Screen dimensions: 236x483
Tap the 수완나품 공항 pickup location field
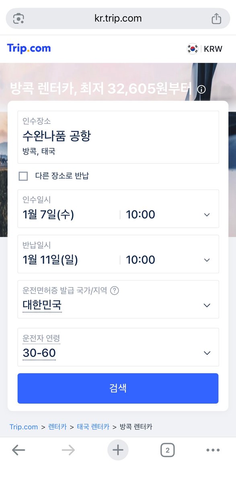[118, 137]
